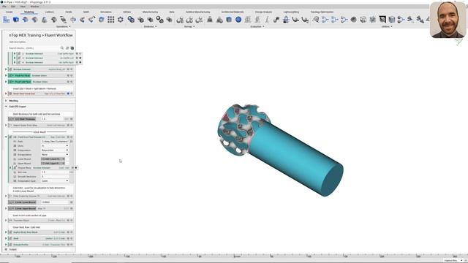Click the Add description text
This screenshot has height=263, width=468.
[18, 42]
